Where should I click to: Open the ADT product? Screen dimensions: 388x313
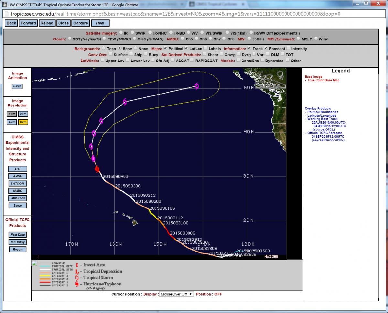(18, 169)
